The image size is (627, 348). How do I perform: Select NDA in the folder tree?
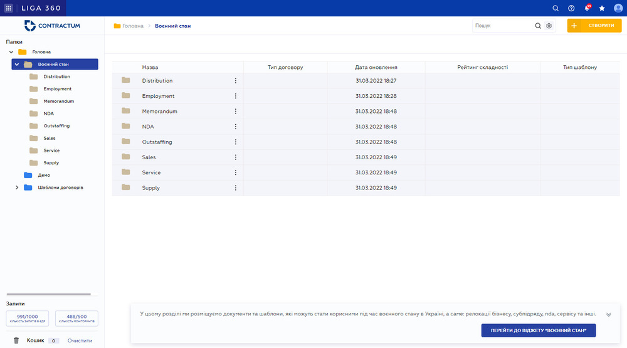click(x=48, y=113)
